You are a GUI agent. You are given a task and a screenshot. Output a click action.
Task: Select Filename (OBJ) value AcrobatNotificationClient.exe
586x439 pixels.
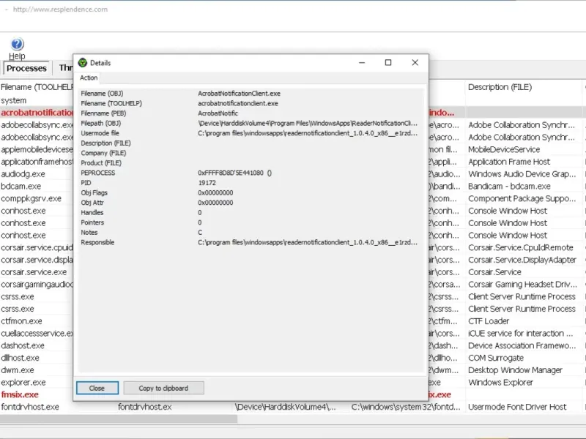(x=240, y=94)
